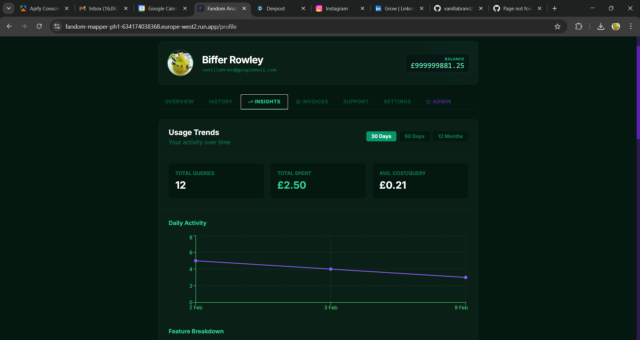Viewport: 640px width, 340px height.
Task: Select the Insights tab
Action: (264, 102)
